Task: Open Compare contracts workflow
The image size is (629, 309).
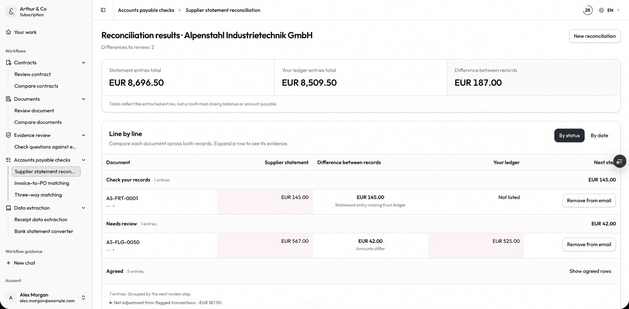Action: point(36,86)
